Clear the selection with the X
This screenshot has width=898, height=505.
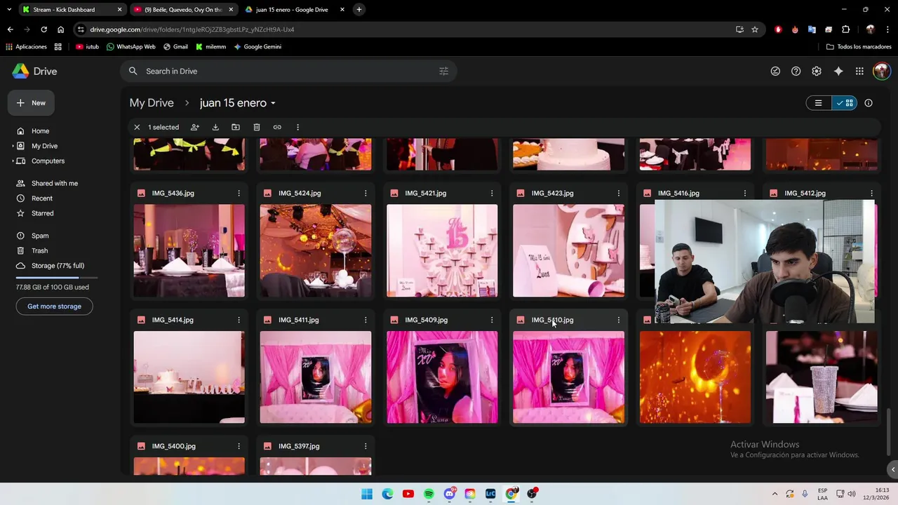(x=137, y=127)
